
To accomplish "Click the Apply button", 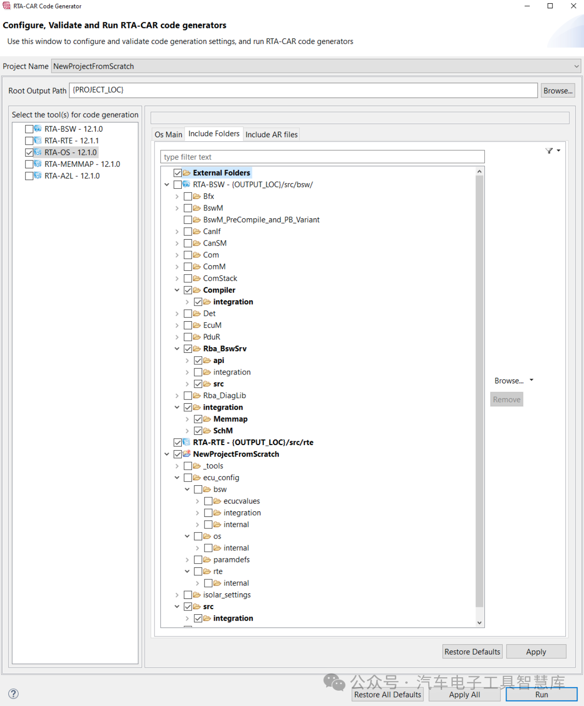I will tap(536, 651).
